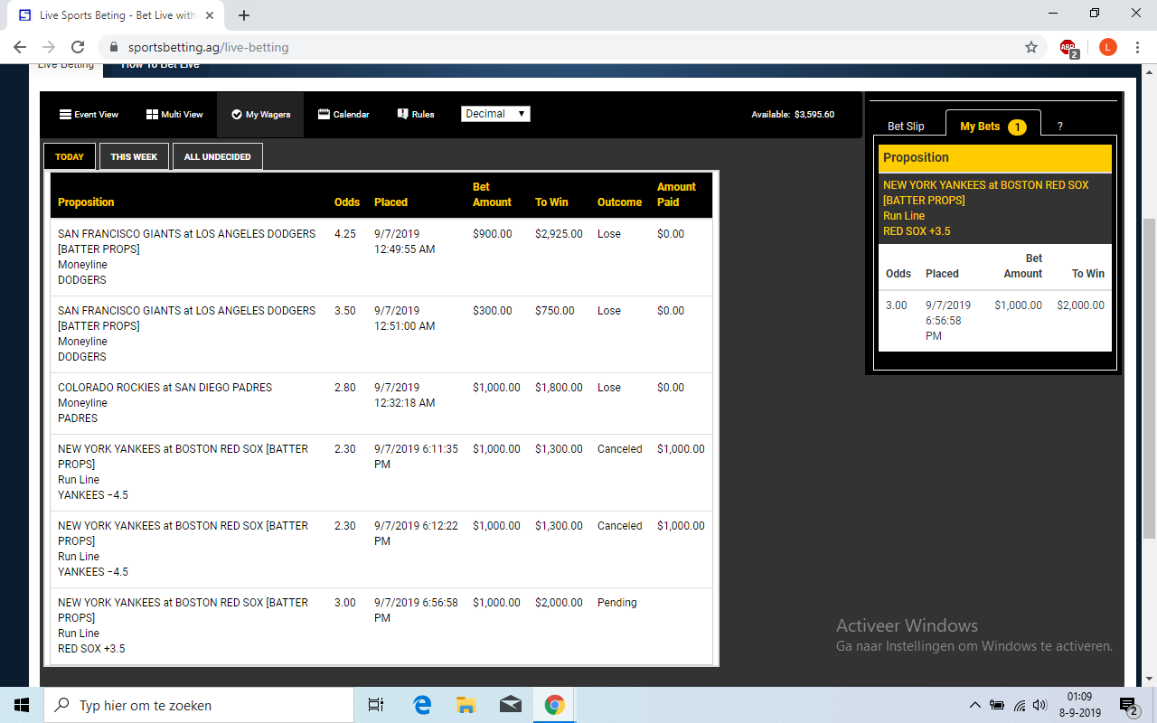Open the Event View layout

coord(89,115)
